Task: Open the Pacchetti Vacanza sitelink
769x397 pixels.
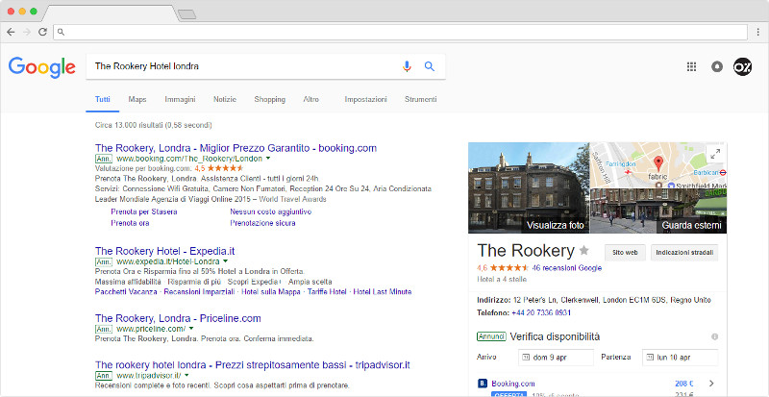Action: click(x=126, y=291)
